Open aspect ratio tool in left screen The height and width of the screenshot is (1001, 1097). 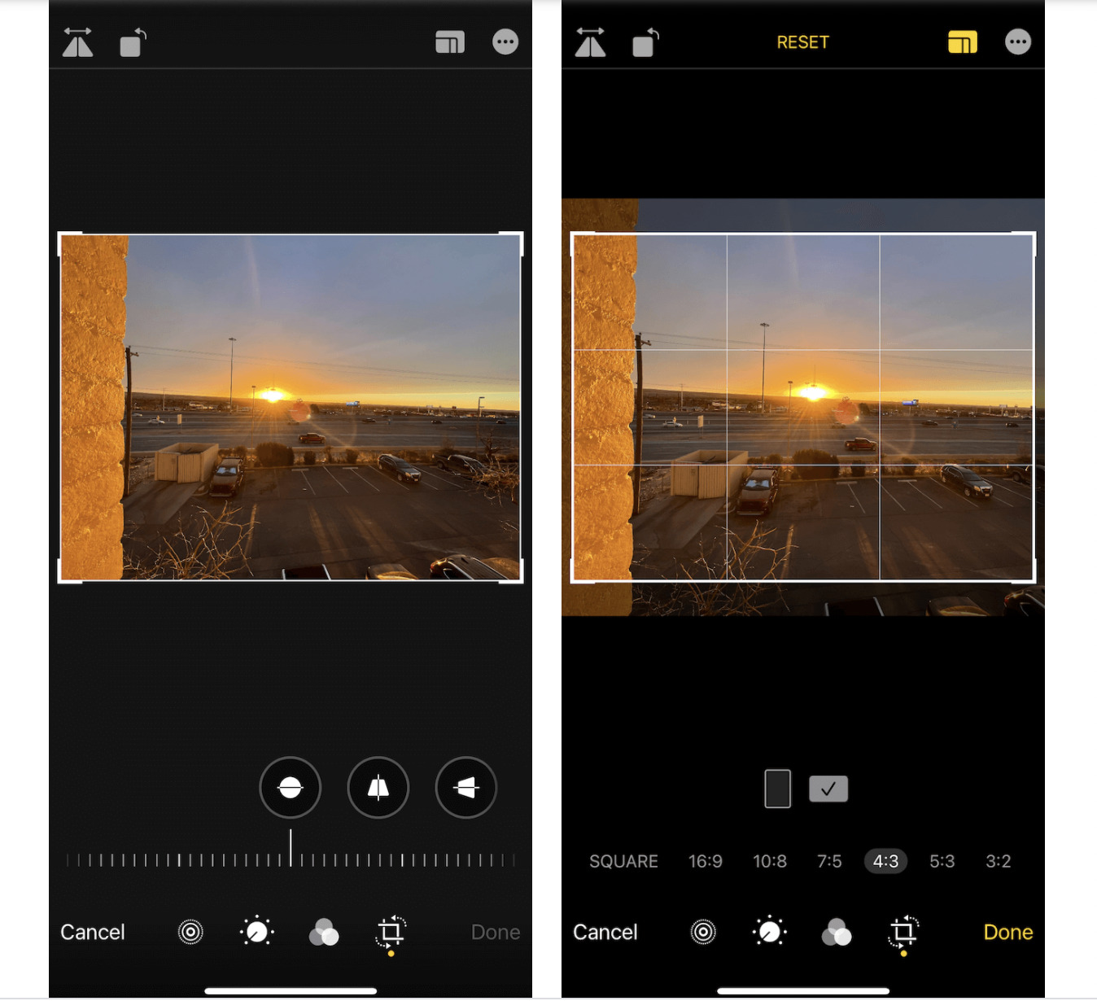click(x=449, y=42)
